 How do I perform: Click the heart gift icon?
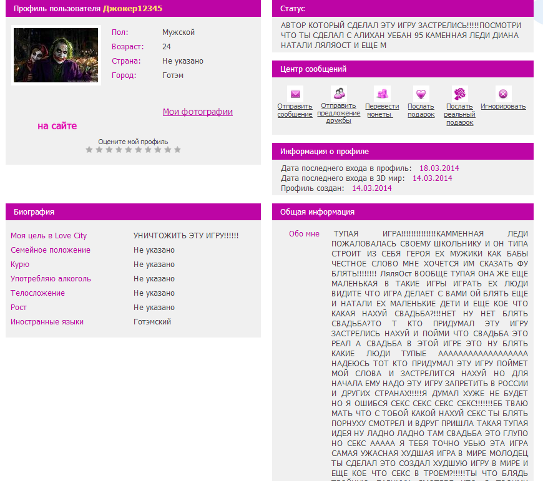click(x=421, y=94)
